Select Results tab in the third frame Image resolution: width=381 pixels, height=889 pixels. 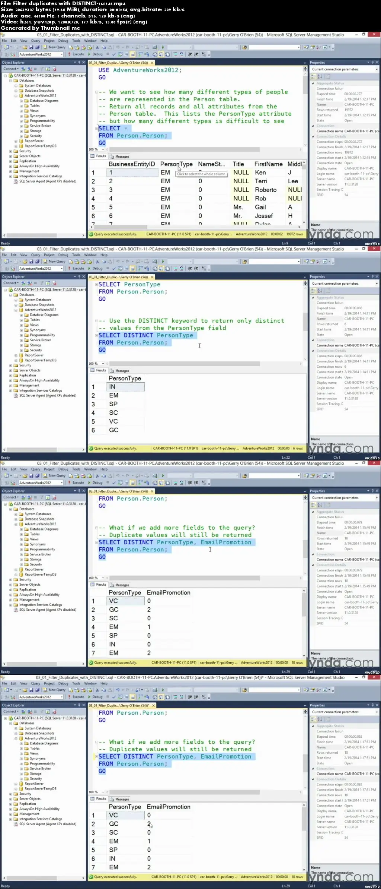pyautogui.click(x=99, y=585)
